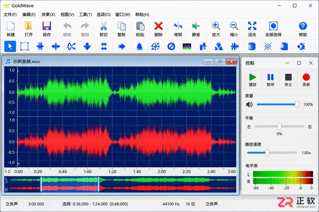319x212 pixels.
Task: Open the 编辑(E) menu
Action: pyautogui.click(x=29, y=15)
